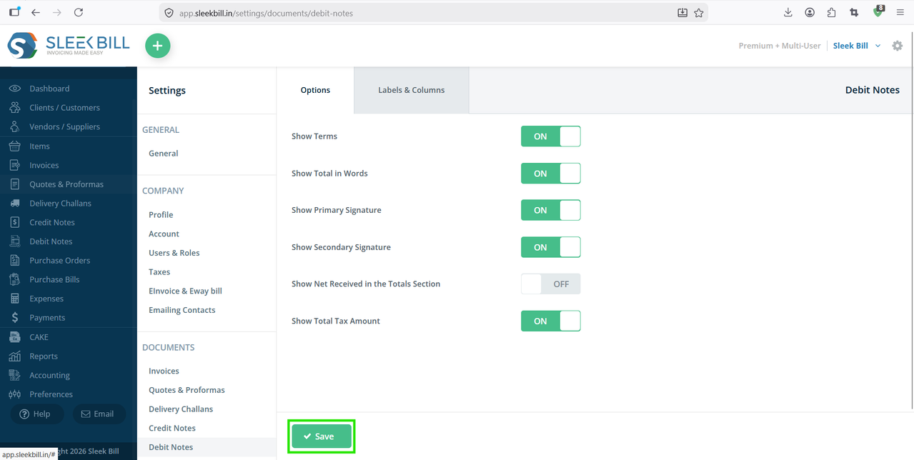Image resolution: width=914 pixels, height=460 pixels.
Task: Open the settings gear icon
Action: 898,46
